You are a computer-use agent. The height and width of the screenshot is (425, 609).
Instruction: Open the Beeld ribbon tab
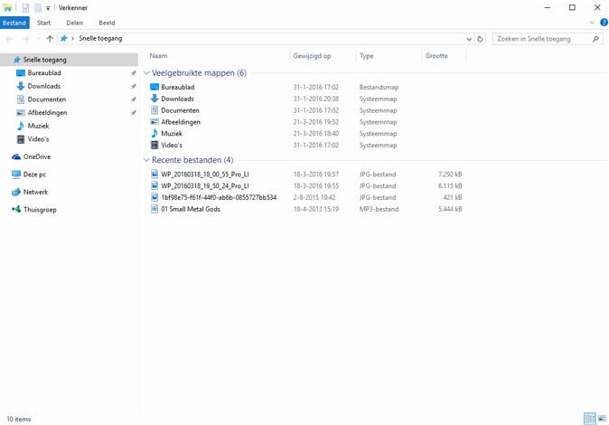tap(107, 23)
